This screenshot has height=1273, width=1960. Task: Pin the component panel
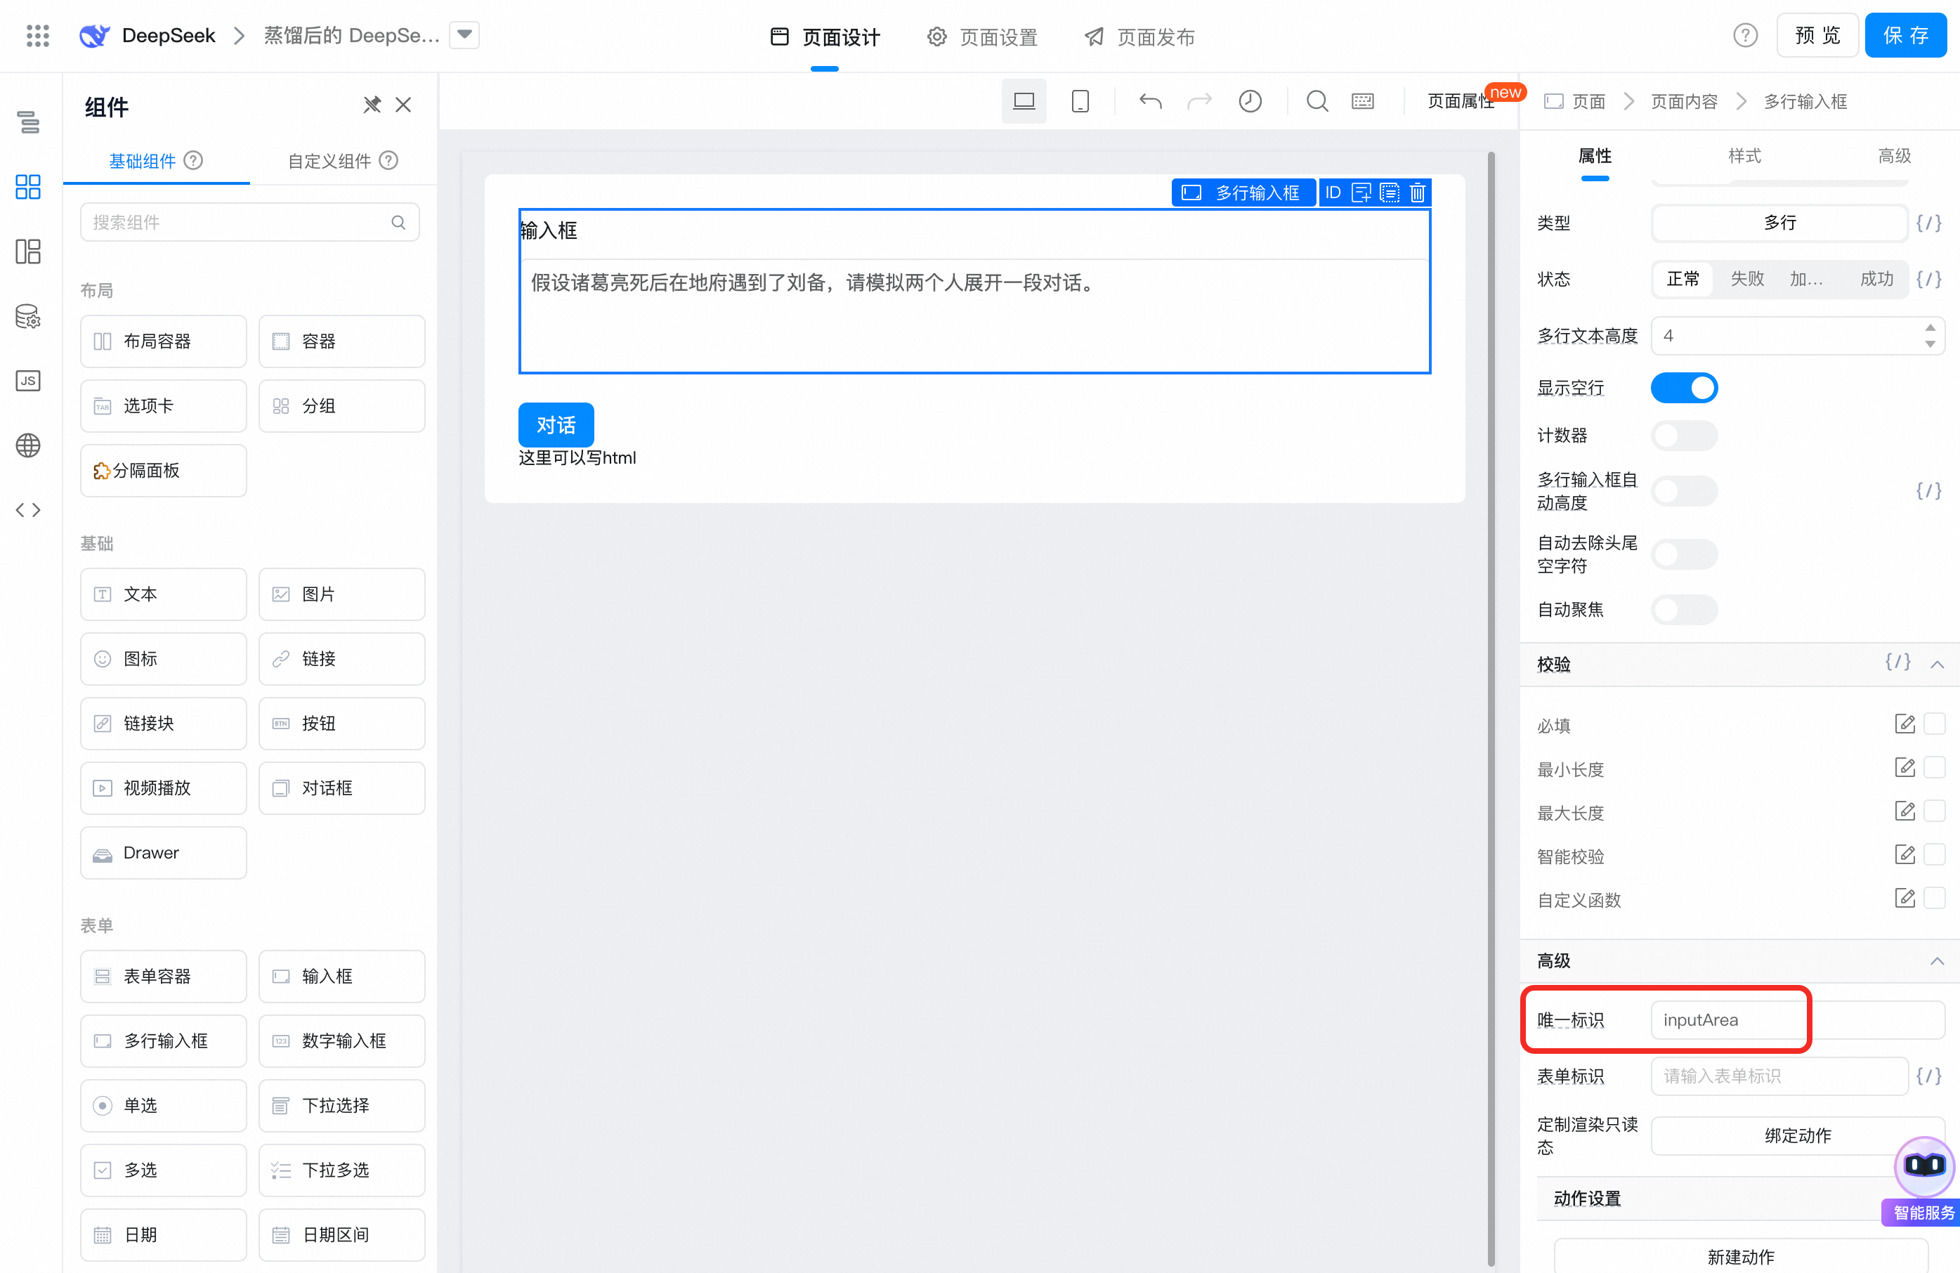(372, 105)
